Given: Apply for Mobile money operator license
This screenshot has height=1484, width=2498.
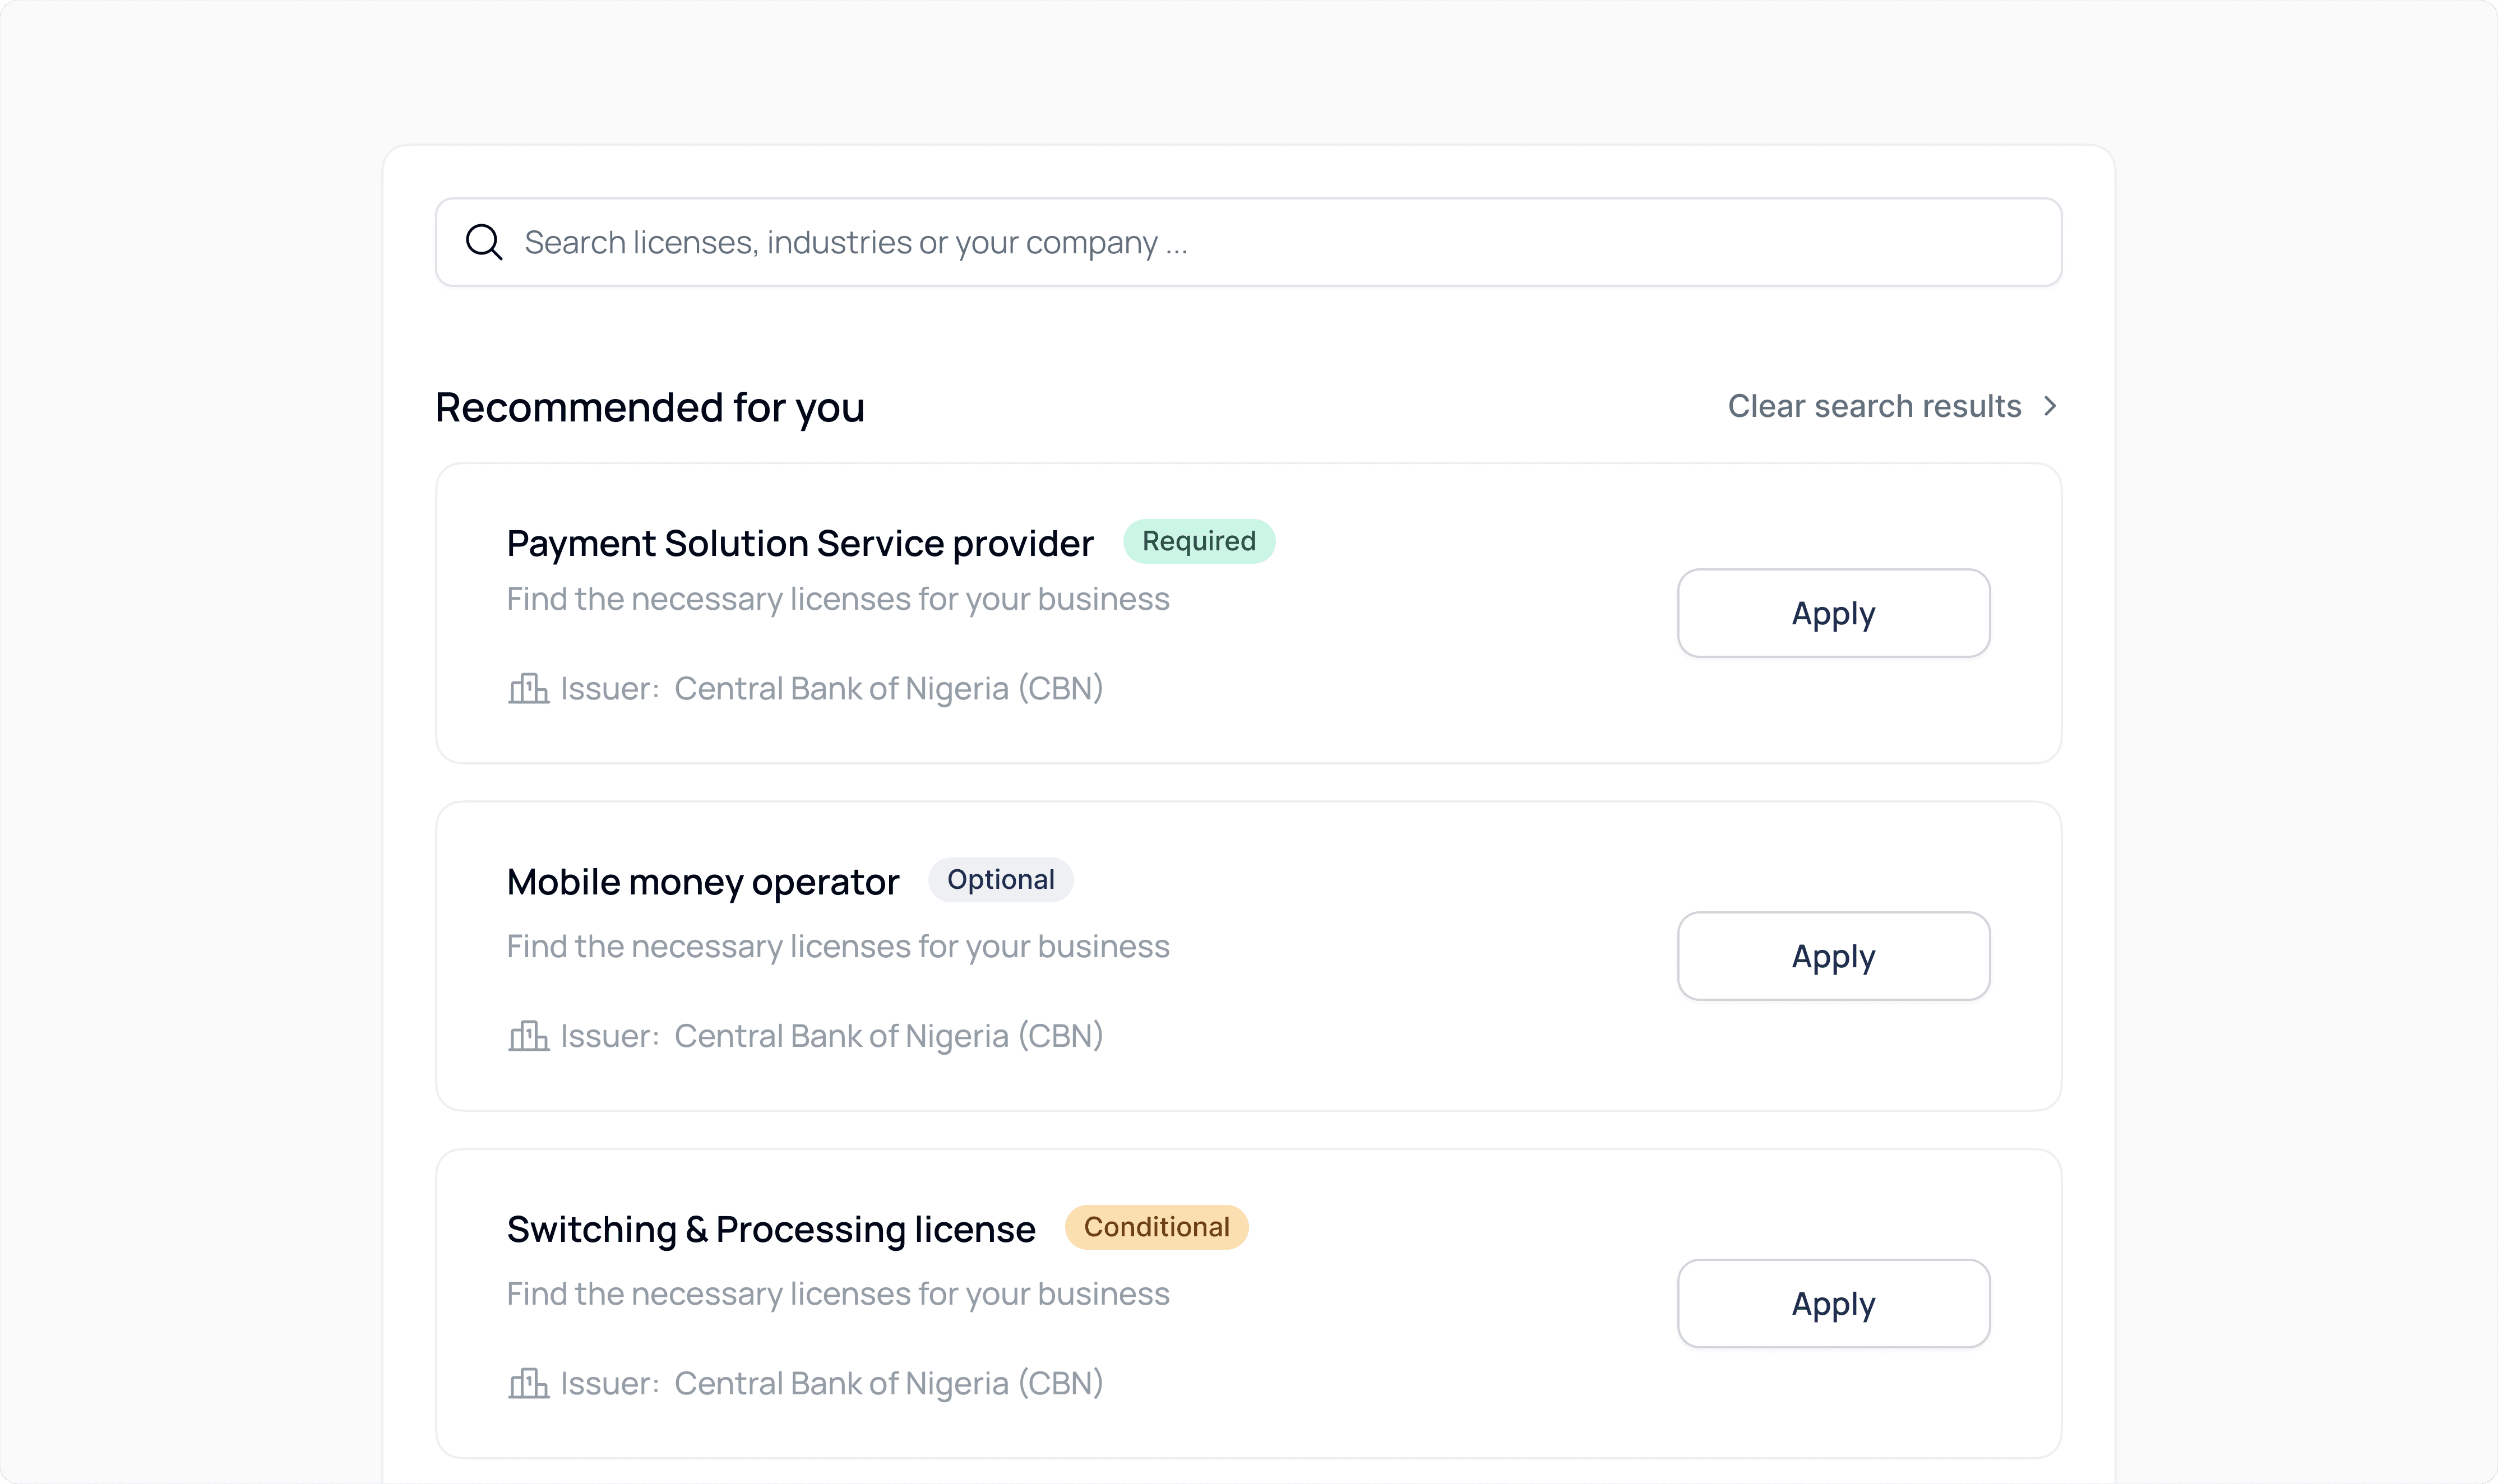Looking at the screenshot, I should tap(1832, 956).
